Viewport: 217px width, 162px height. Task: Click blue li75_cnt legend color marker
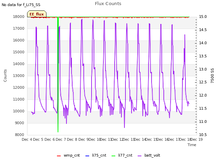(x=87, y=156)
